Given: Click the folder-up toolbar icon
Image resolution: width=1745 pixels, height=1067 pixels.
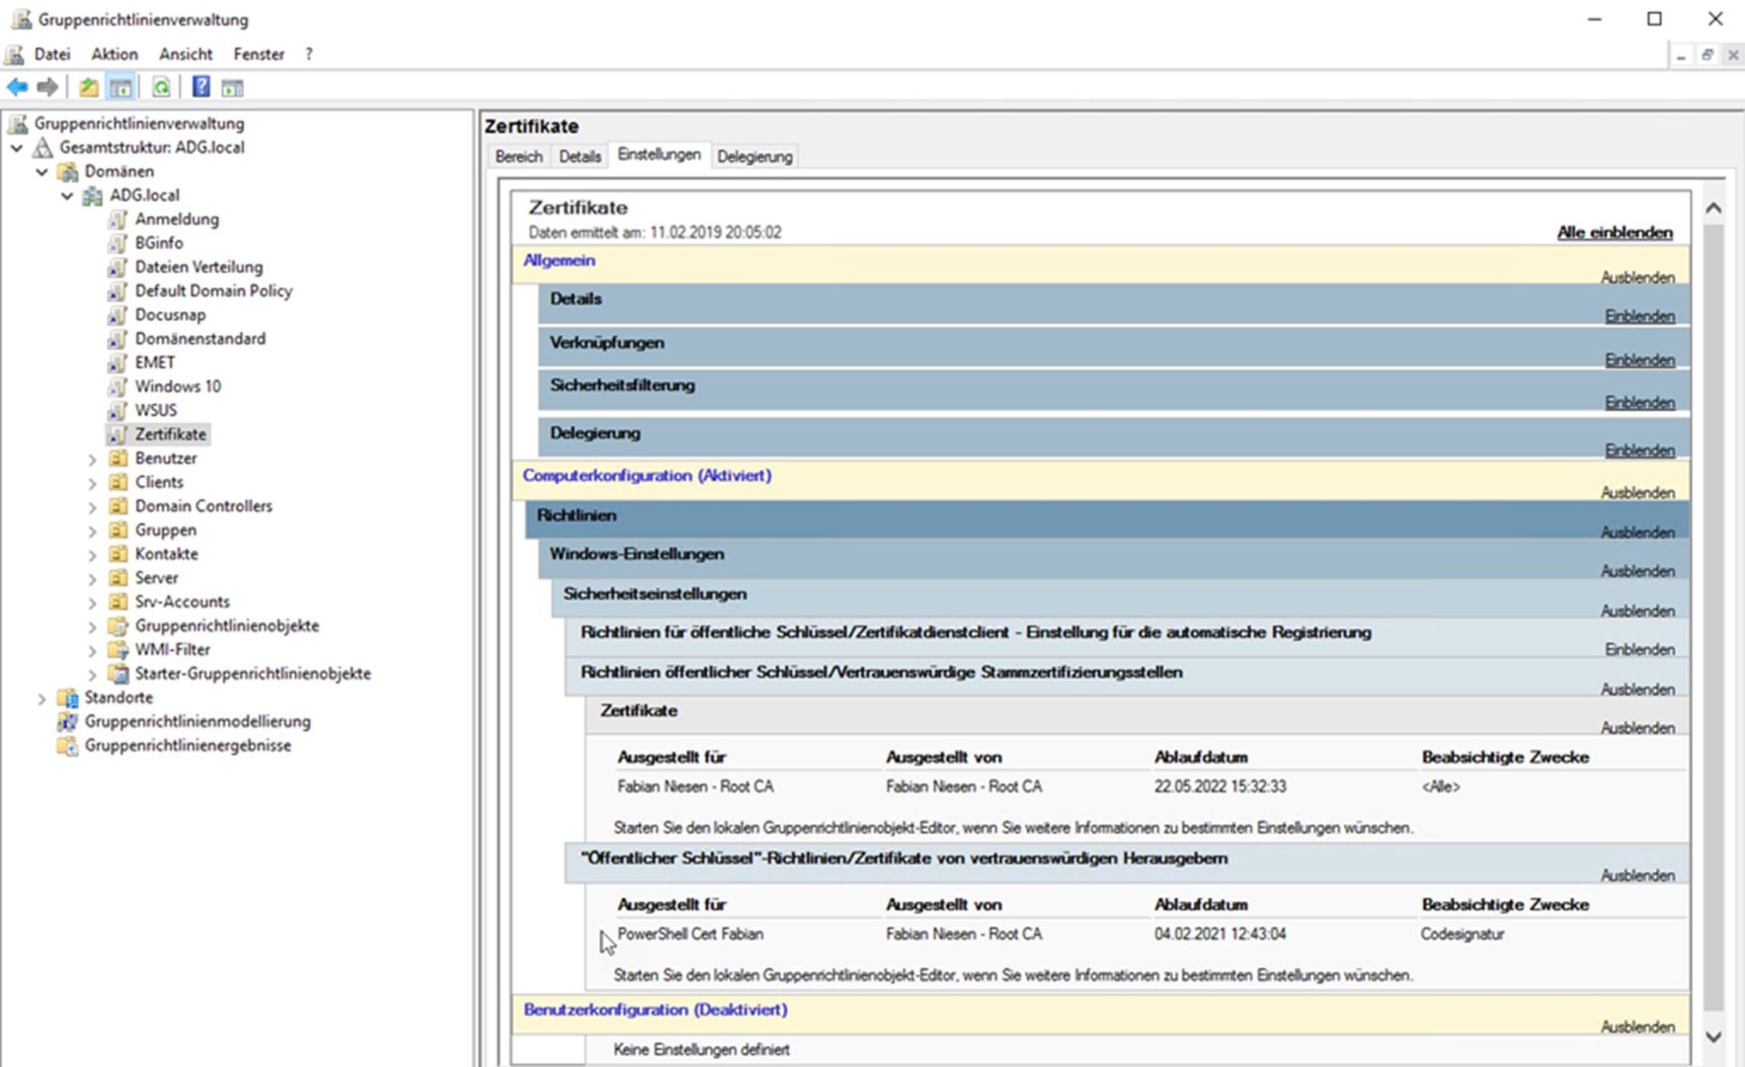Looking at the screenshot, I should coord(89,87).
